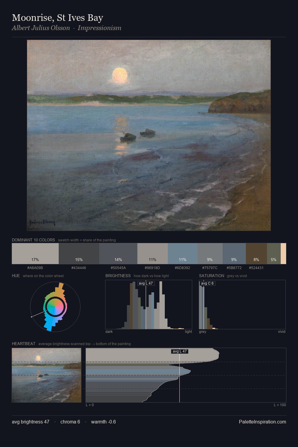The height and width of the screenshot is (447, 298).
Task: Click the heartbeat brightness profile chart
Action: (186, 375)
